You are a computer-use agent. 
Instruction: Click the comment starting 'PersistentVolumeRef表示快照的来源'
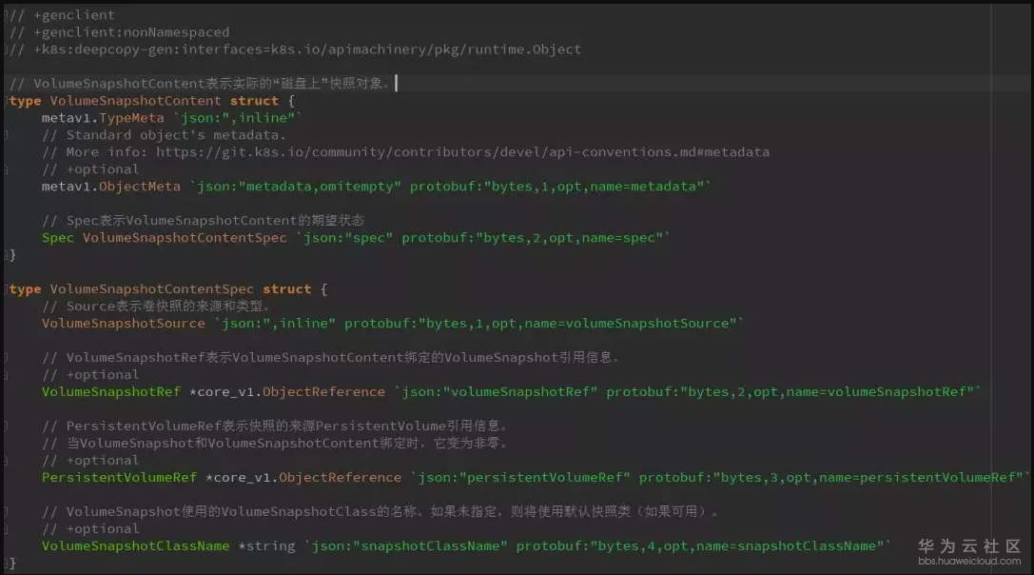coord(274,426)
